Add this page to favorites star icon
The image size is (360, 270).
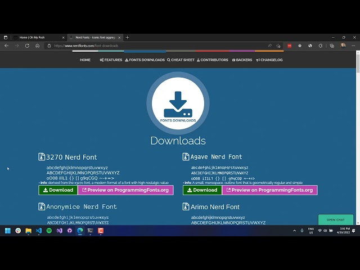pyautogui.click(x=278, y=46)
